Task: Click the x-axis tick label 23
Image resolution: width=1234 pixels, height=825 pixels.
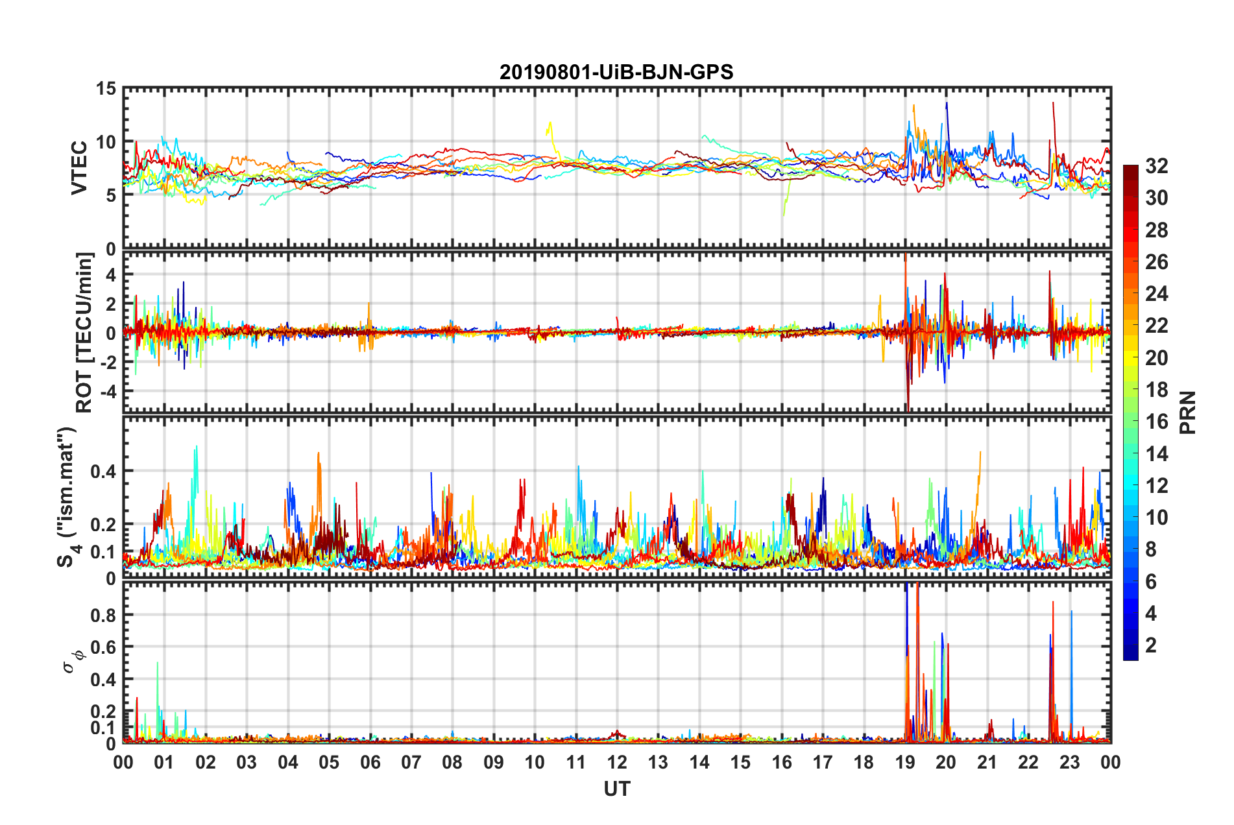Action: click(x=1070, y=762)
